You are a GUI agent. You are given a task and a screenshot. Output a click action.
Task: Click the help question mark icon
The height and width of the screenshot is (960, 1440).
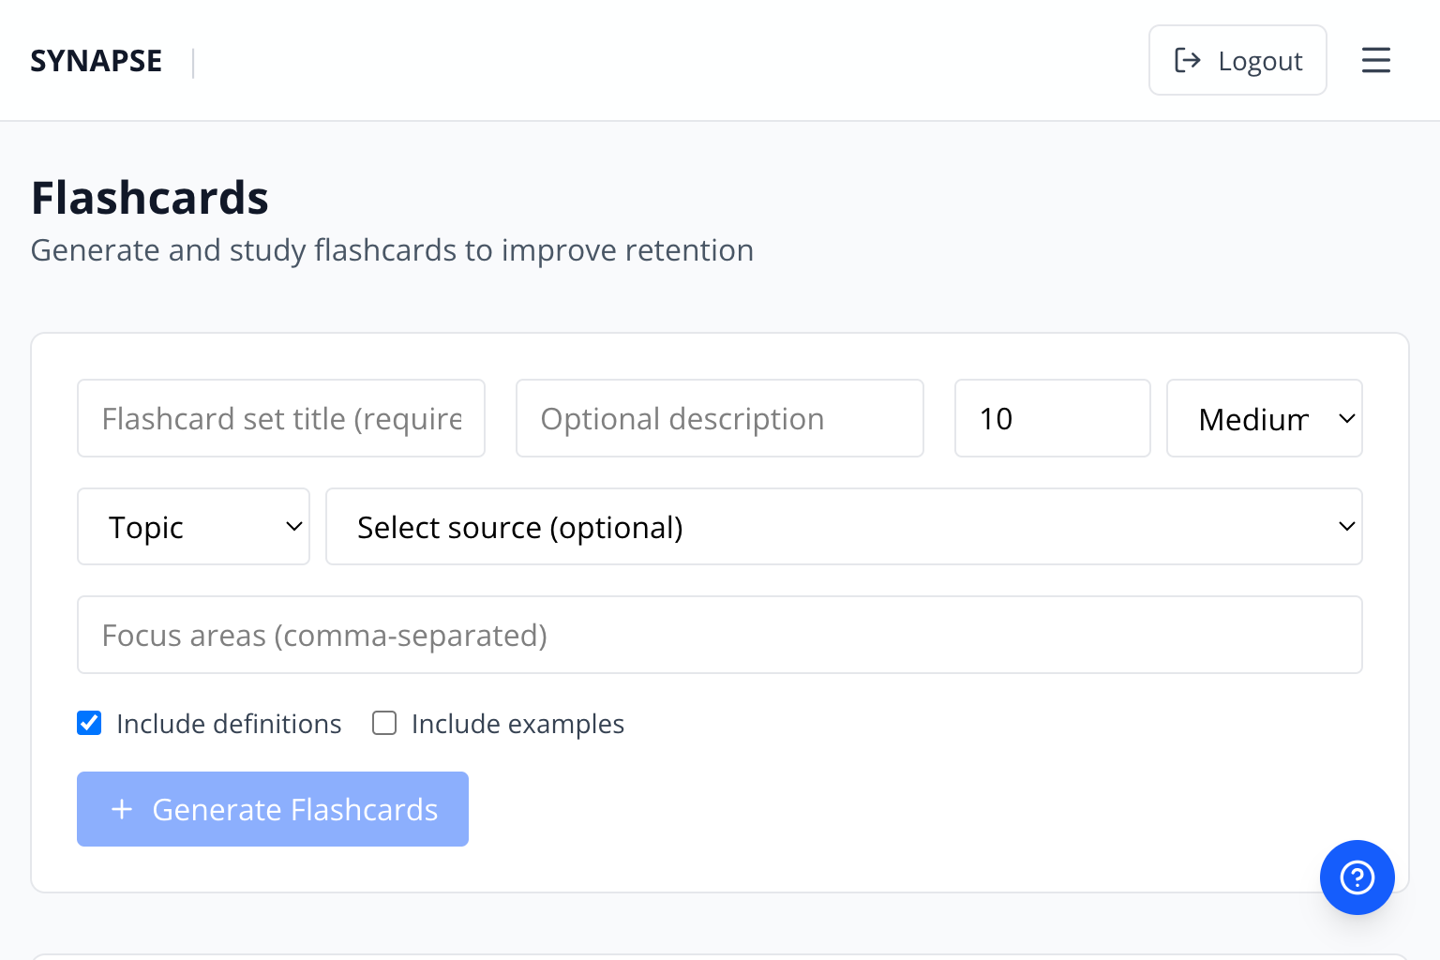pos(1357,877)
